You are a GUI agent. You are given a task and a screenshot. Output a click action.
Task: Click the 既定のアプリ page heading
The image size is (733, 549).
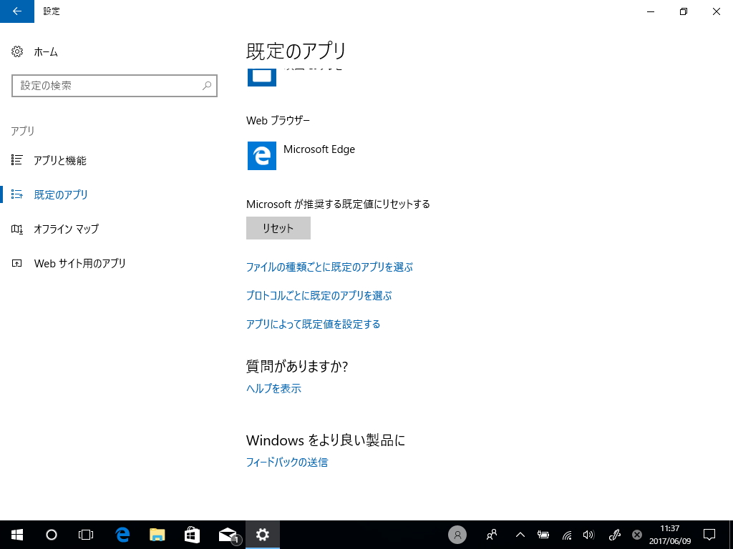[296, 51]
